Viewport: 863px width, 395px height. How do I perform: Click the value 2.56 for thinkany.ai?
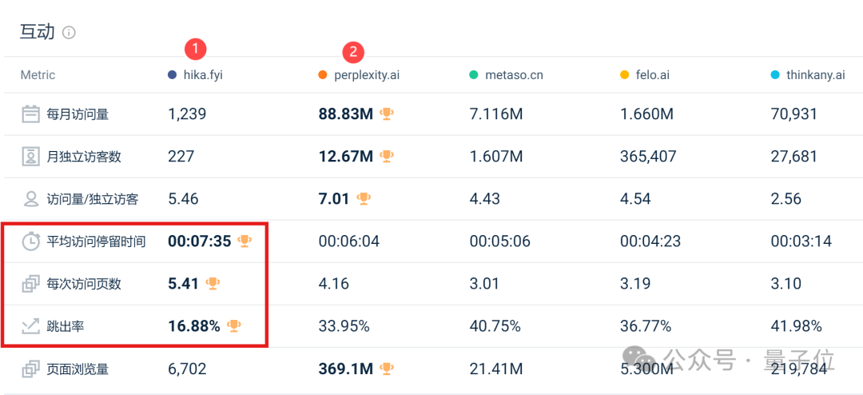786,199
